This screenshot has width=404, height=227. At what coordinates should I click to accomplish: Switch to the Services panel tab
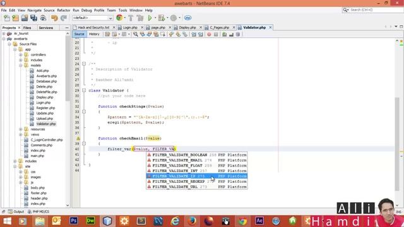coord(46,28)
